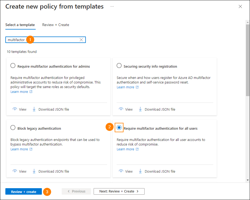Click download arrow icon on Securing security info card
This screenshot has width=250, height=200.
(x=140, y=109)
